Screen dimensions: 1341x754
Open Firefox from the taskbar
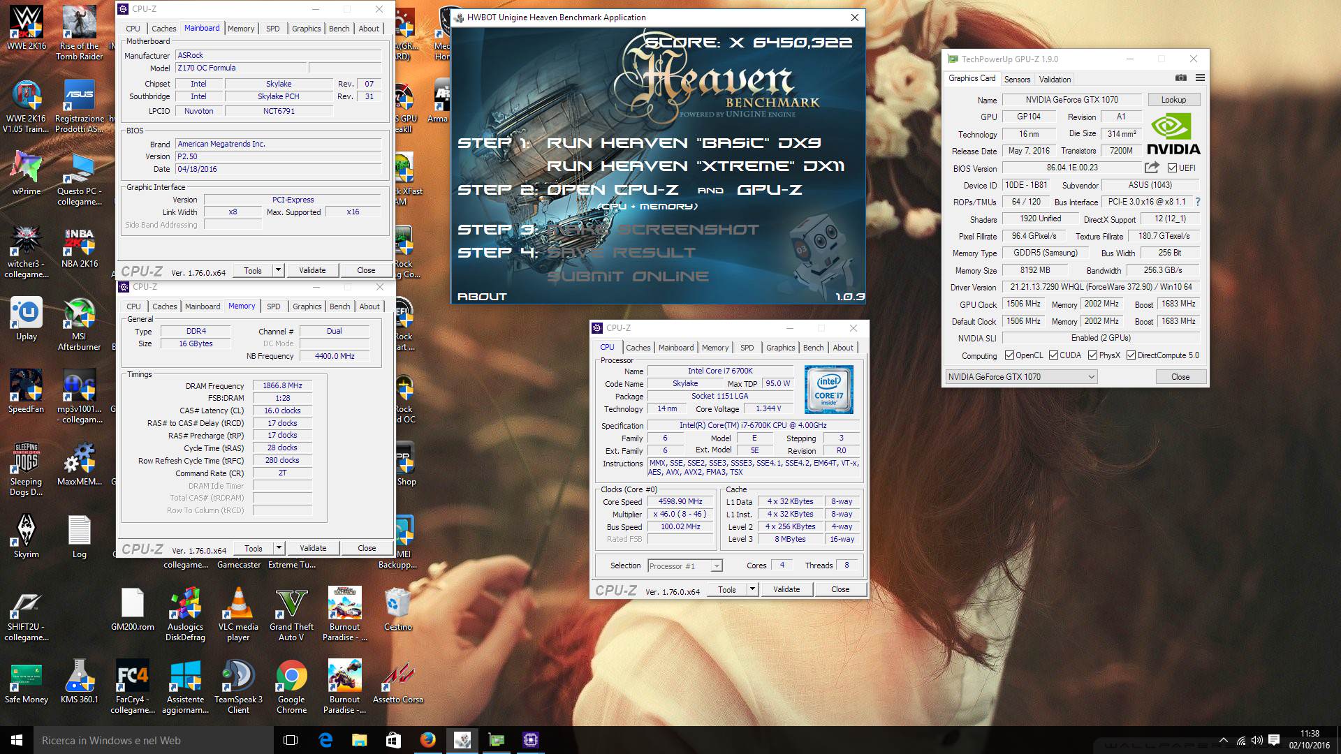(x=427, y=740)
